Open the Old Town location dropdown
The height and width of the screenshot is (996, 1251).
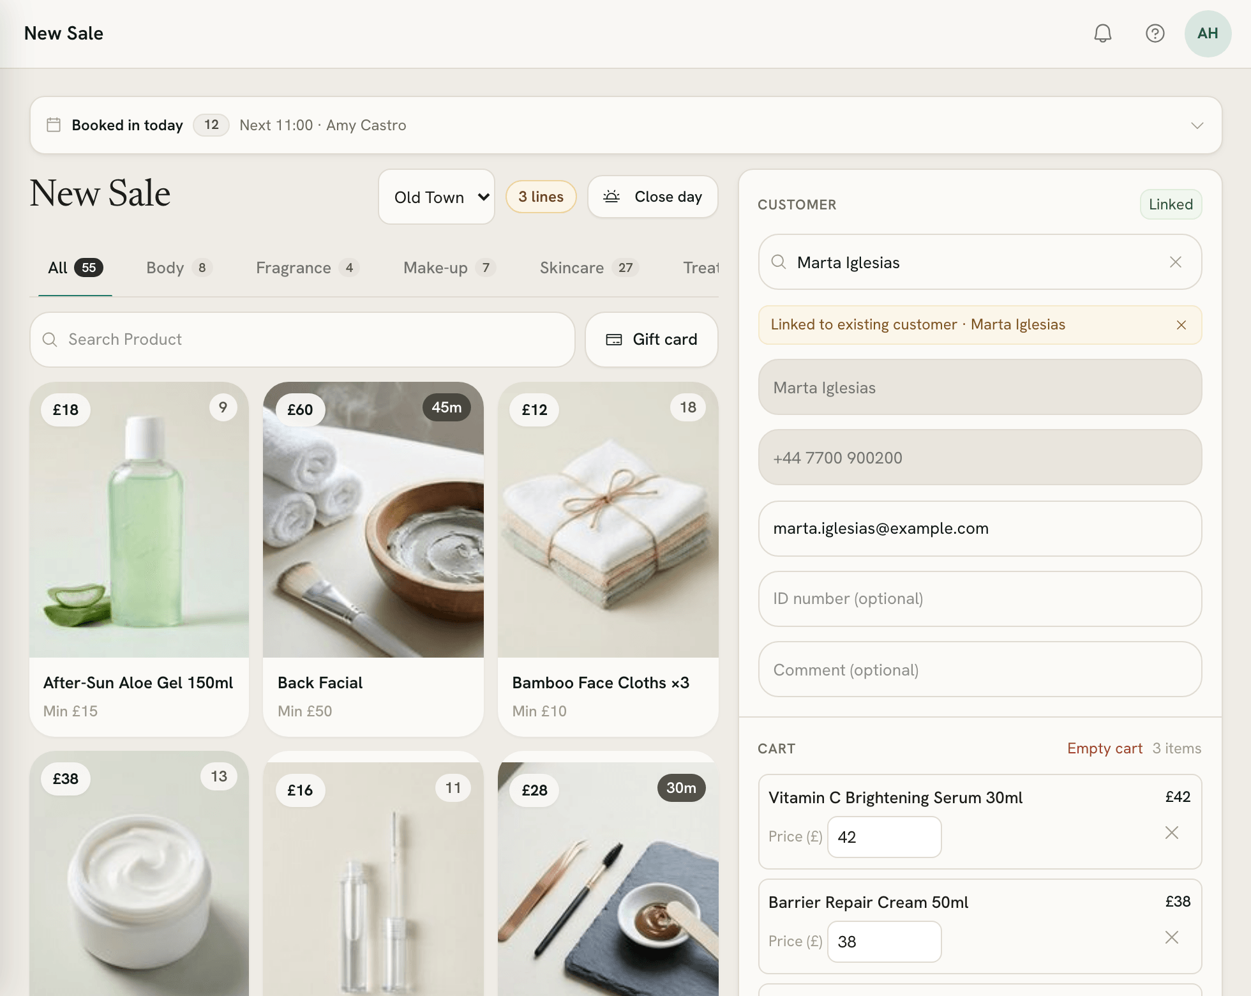coord(437,197)
